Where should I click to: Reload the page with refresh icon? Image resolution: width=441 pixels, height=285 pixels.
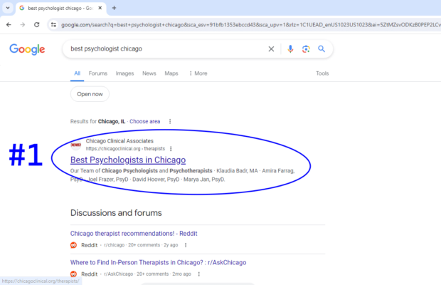click(38, 24)
